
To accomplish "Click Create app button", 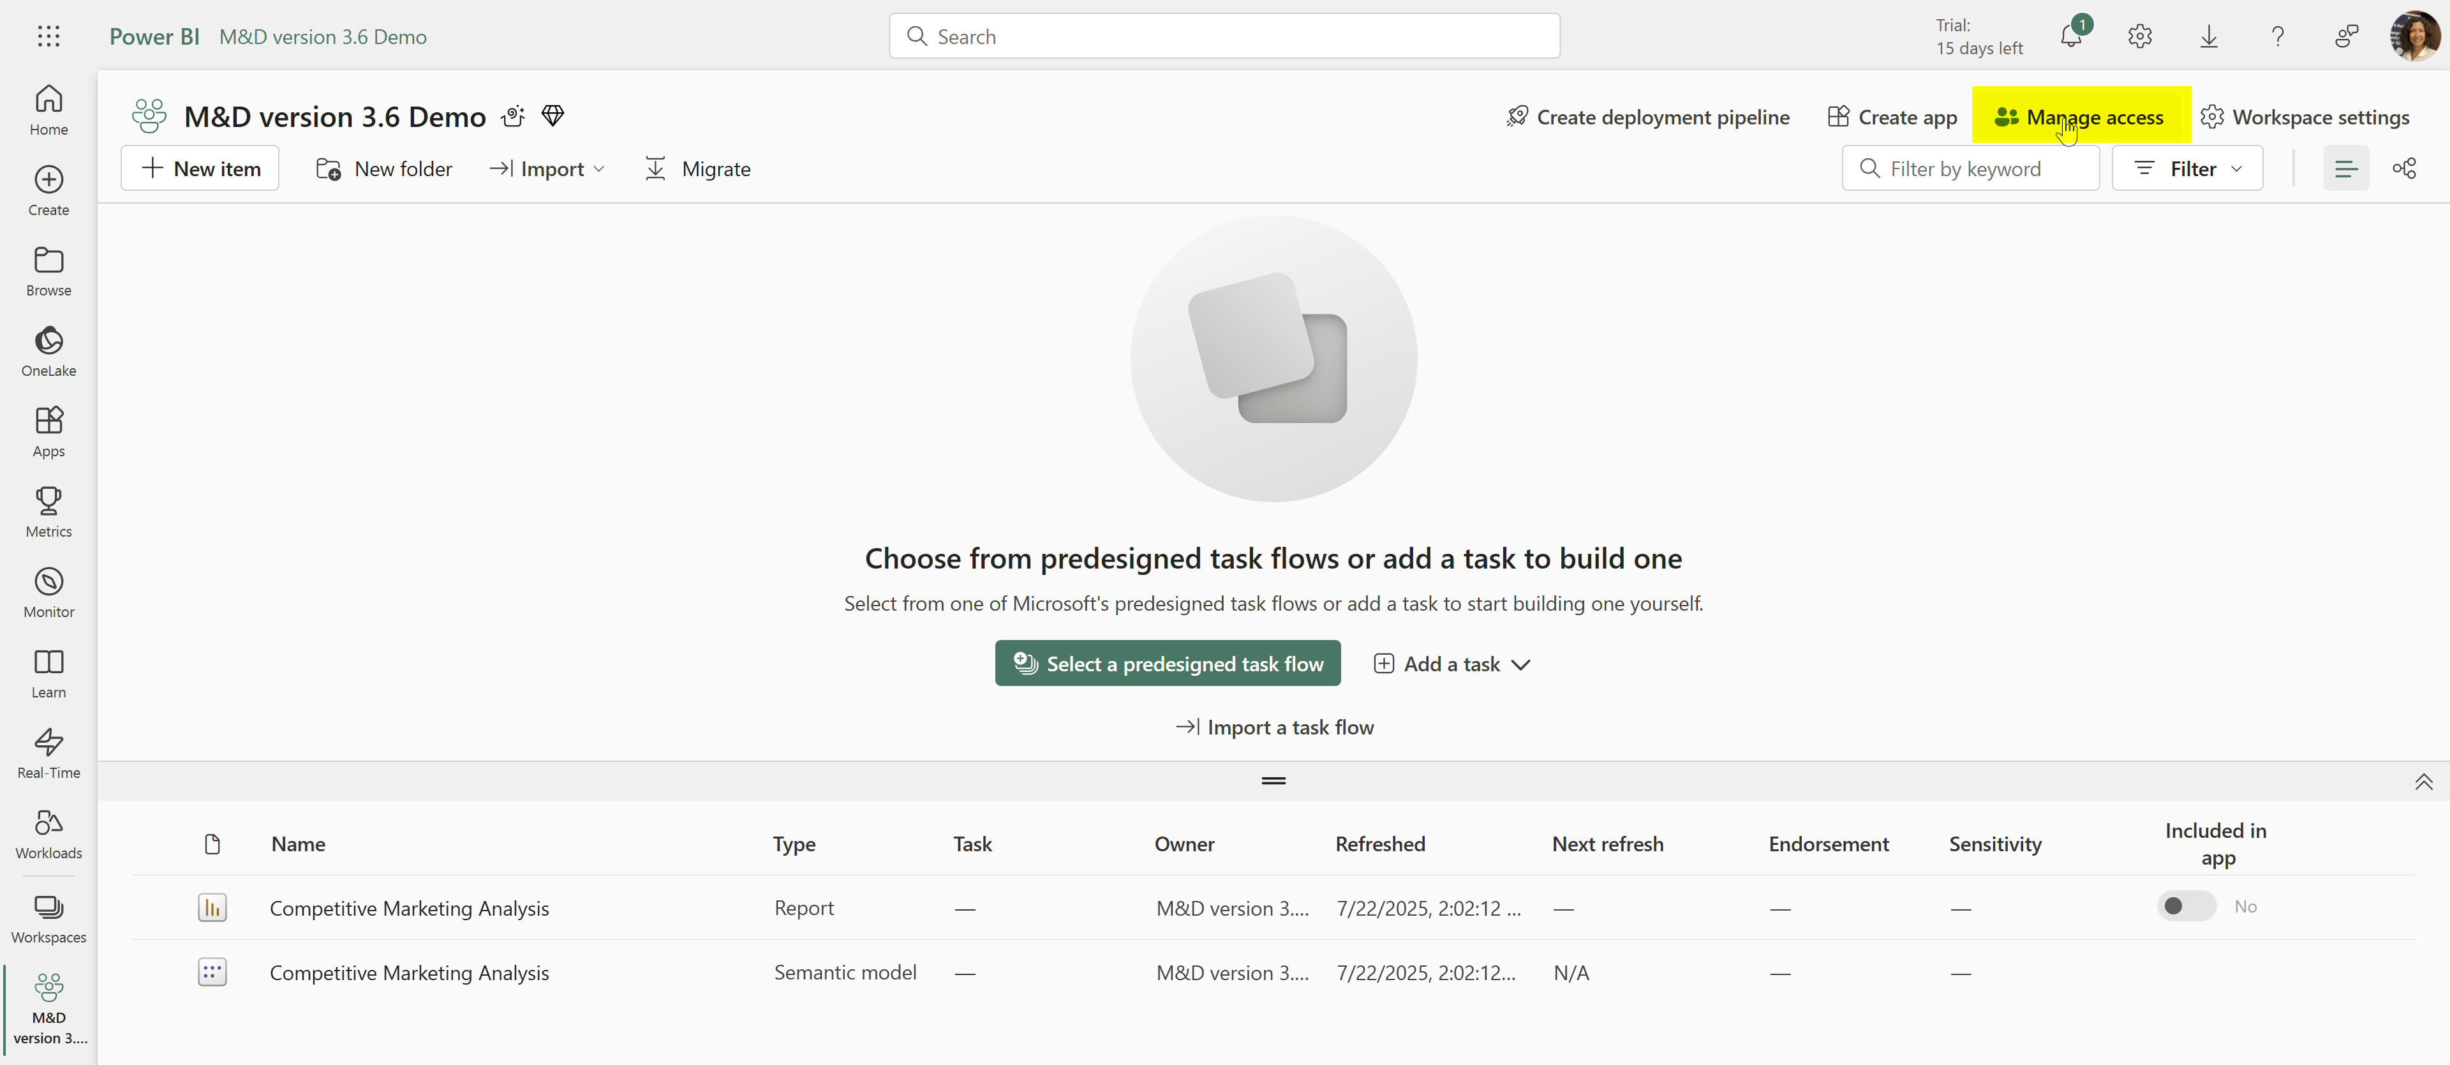I will coord(1892,117).
